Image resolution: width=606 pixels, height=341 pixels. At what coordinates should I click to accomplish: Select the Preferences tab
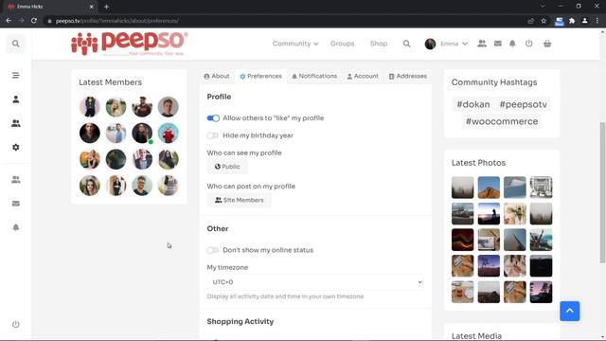click(x=260, y=76)
